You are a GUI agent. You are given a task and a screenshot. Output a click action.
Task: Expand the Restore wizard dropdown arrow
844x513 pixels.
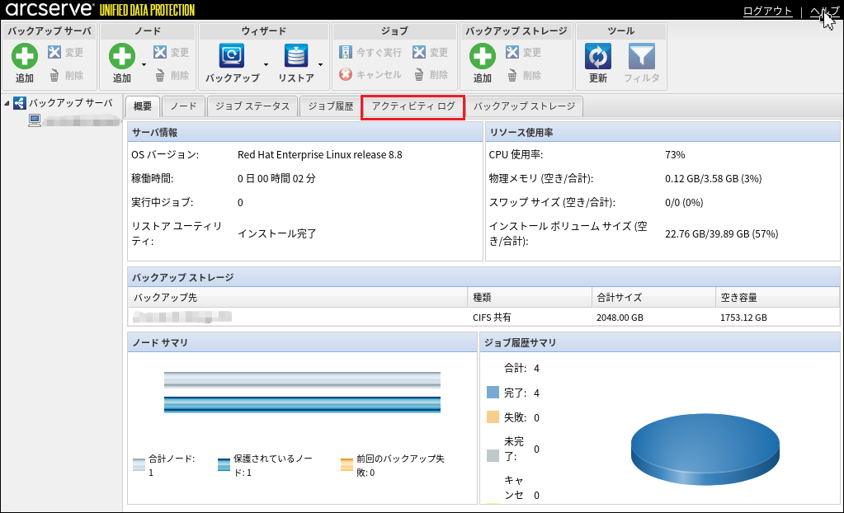[x=320, y=64]
